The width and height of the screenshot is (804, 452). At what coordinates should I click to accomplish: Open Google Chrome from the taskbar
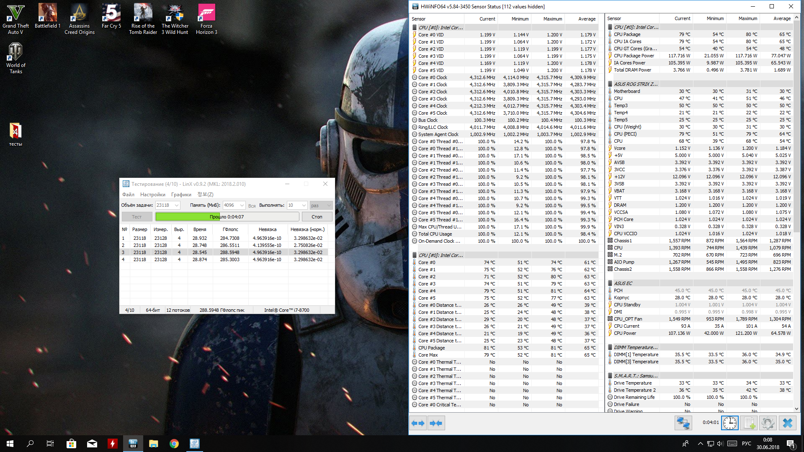174,444
